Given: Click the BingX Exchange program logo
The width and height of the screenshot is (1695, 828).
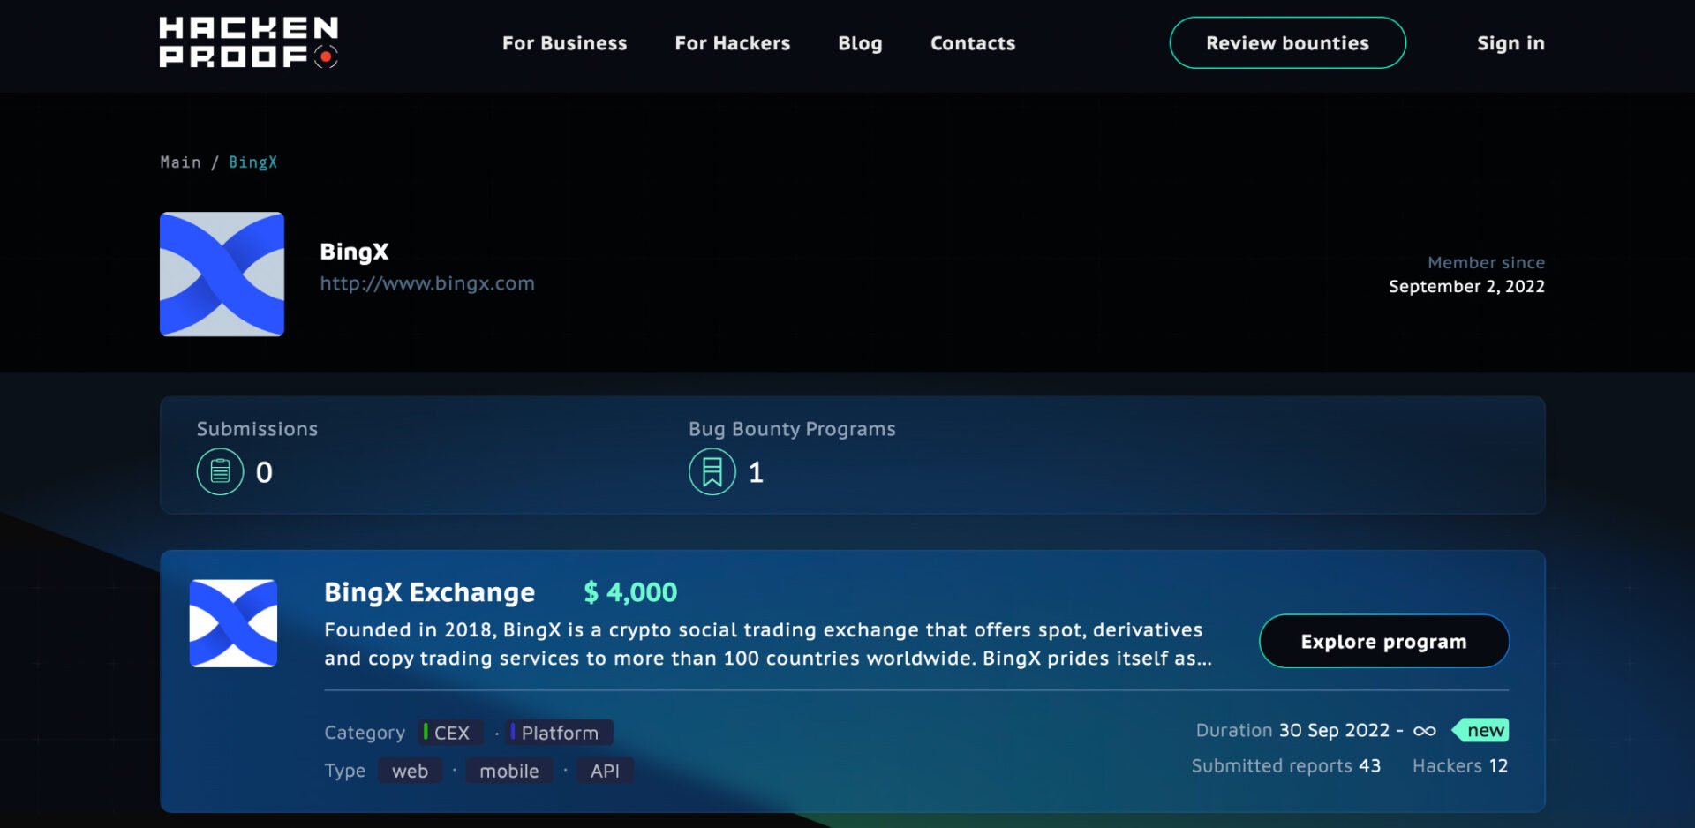Looking at the screenshot, I should pyautogui.click(x=233, y=623).
